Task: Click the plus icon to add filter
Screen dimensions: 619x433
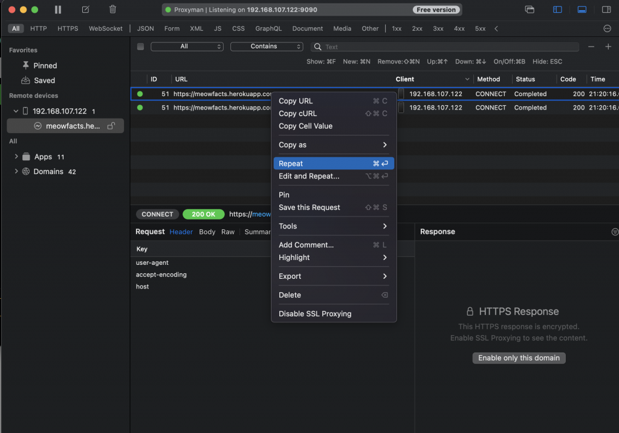Action: (x=608, y=47)
